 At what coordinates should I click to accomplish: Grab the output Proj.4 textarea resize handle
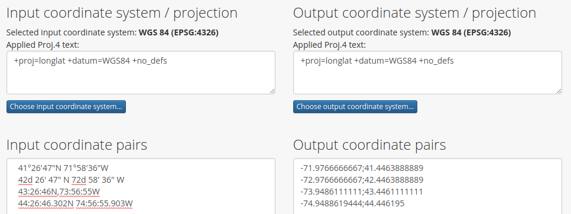[559, 91]
